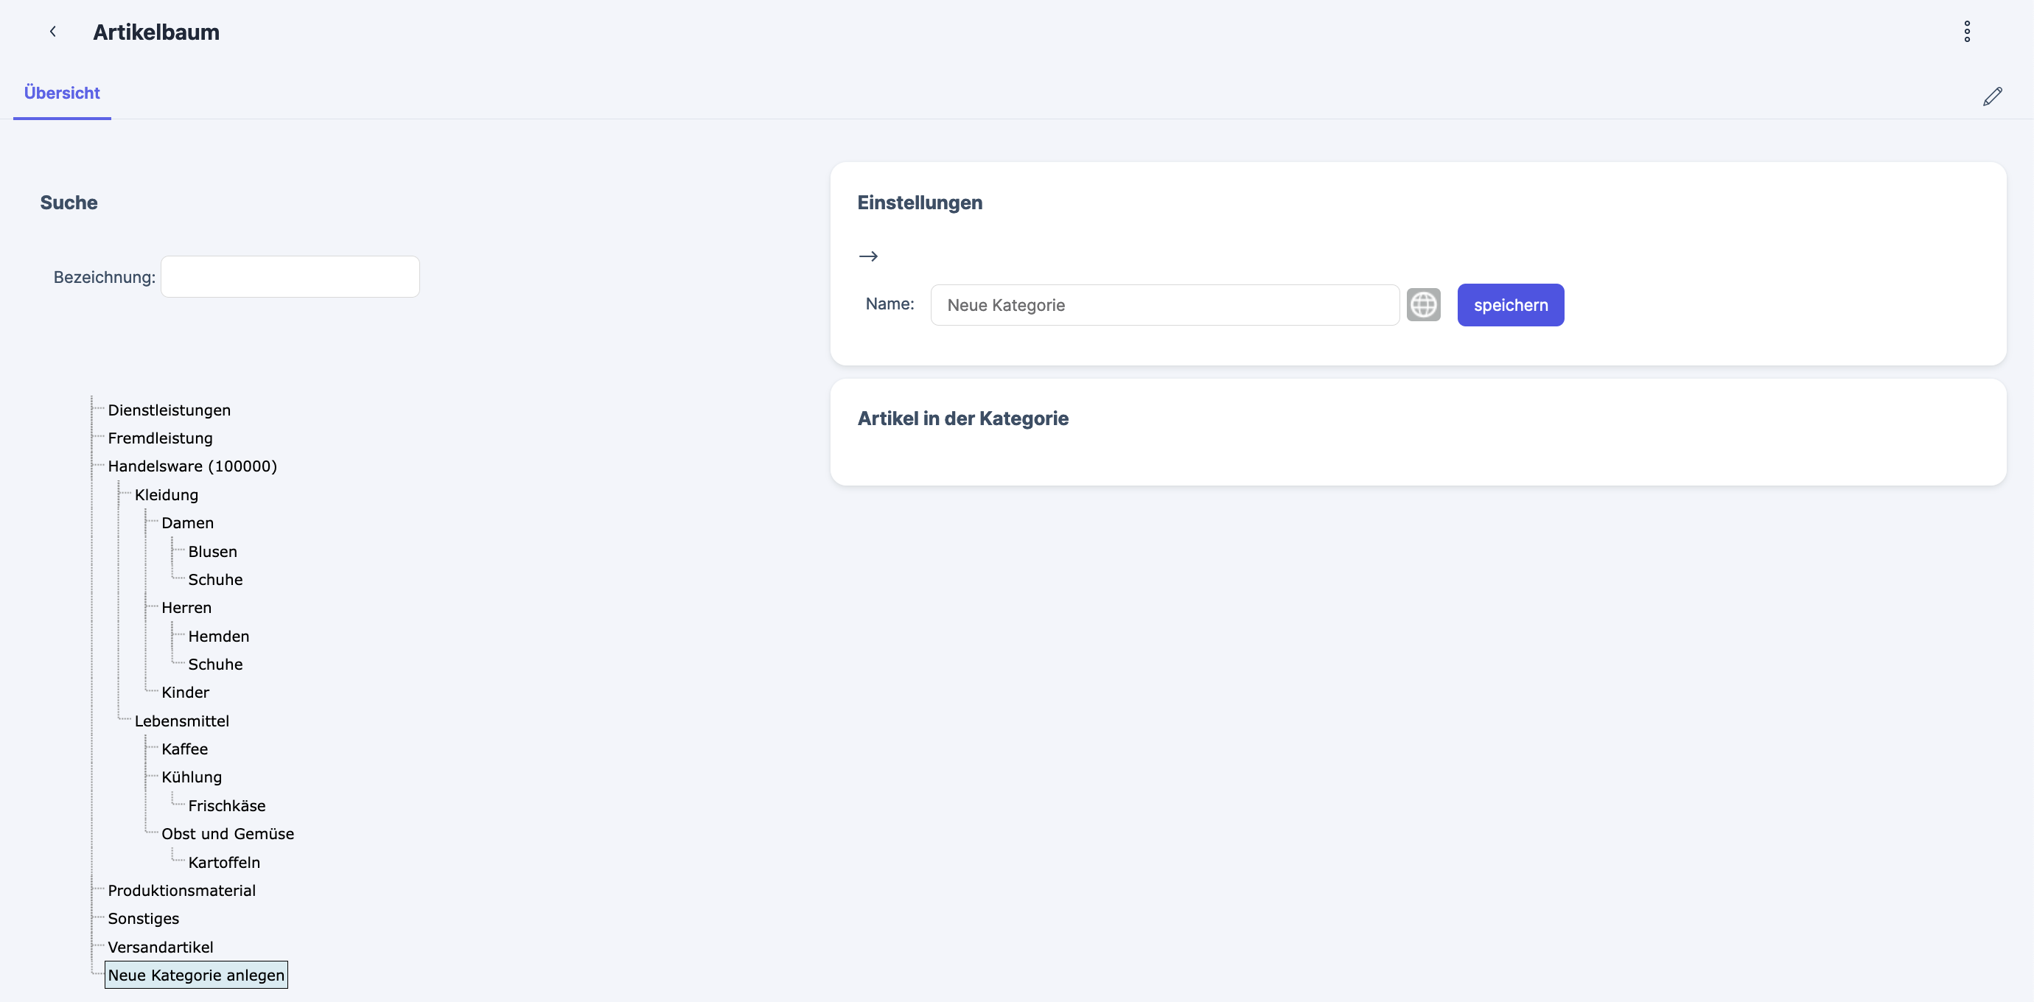The height and width of the screenshot is (1002, 2034).
Task: Switch to the Übersicht tab
Action: point(62,93)
